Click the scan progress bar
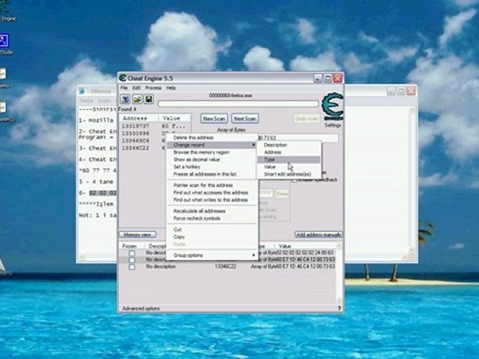The image size is (479, 359). click(x=238, y=104)
